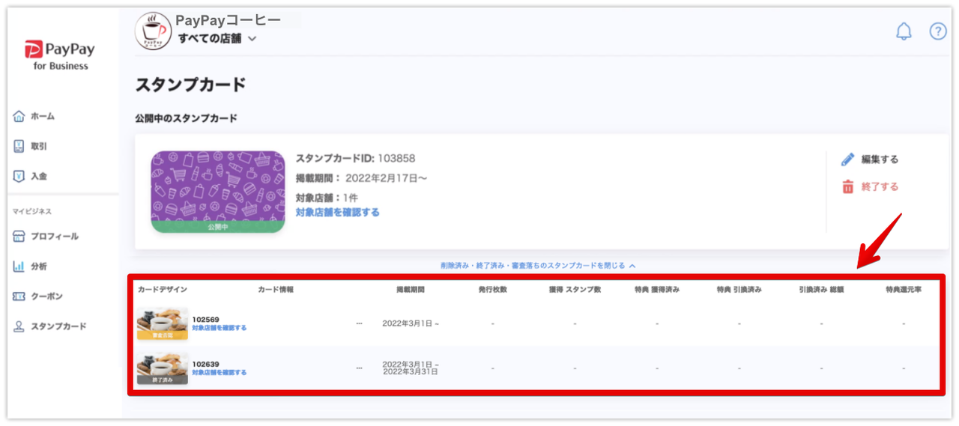Image resolution: width=959 pixels, height=426 pixels.
Task: Click the 特典還元率 column header
Action: tap(904, 290)
